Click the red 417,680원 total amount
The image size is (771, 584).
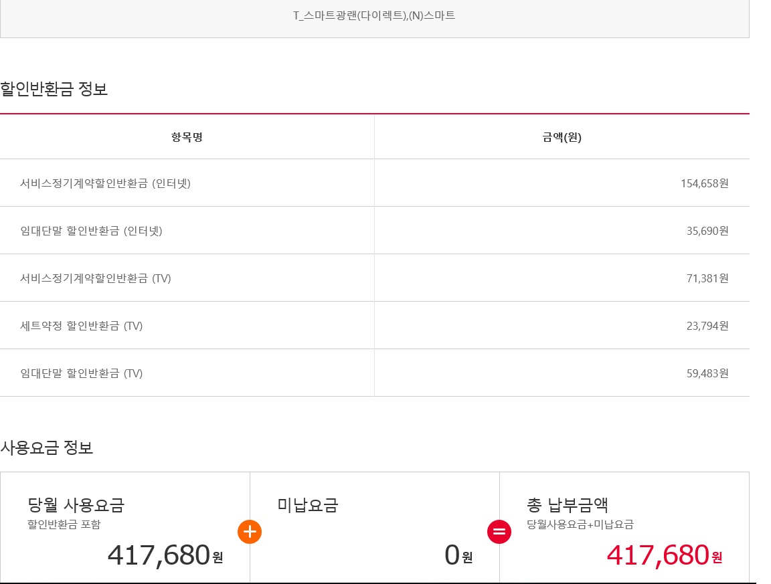tap(664, 555)
